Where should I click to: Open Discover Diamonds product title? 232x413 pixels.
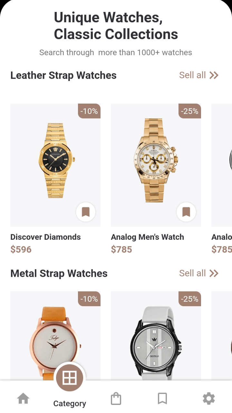coord(45,237)
